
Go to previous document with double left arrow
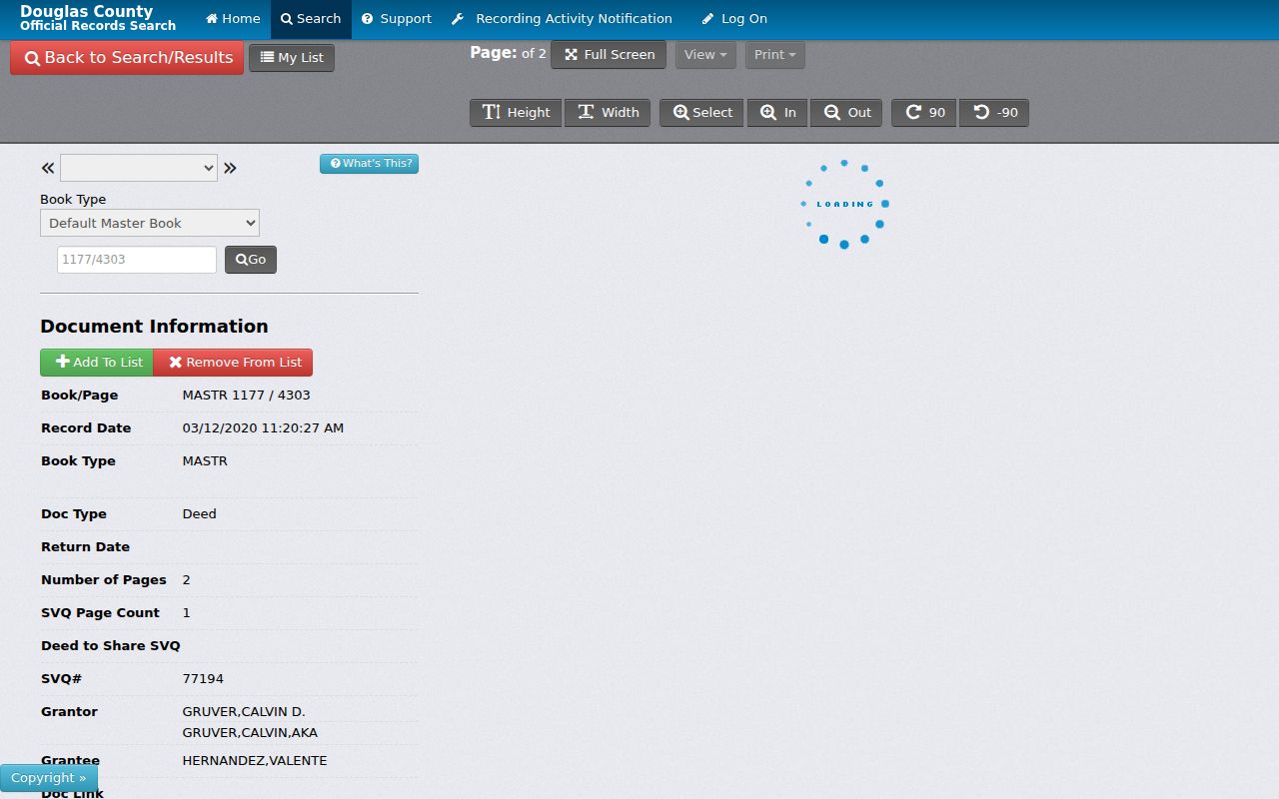[48, 168]
